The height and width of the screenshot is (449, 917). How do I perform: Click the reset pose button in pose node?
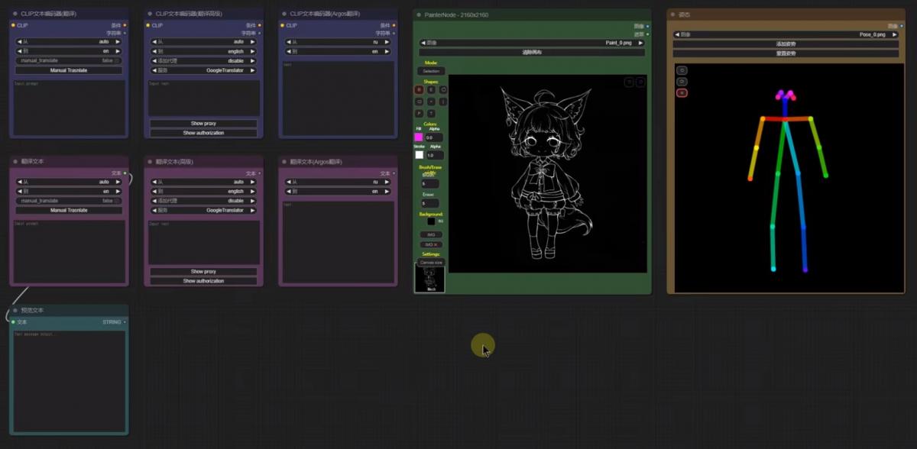click(786, 53)
